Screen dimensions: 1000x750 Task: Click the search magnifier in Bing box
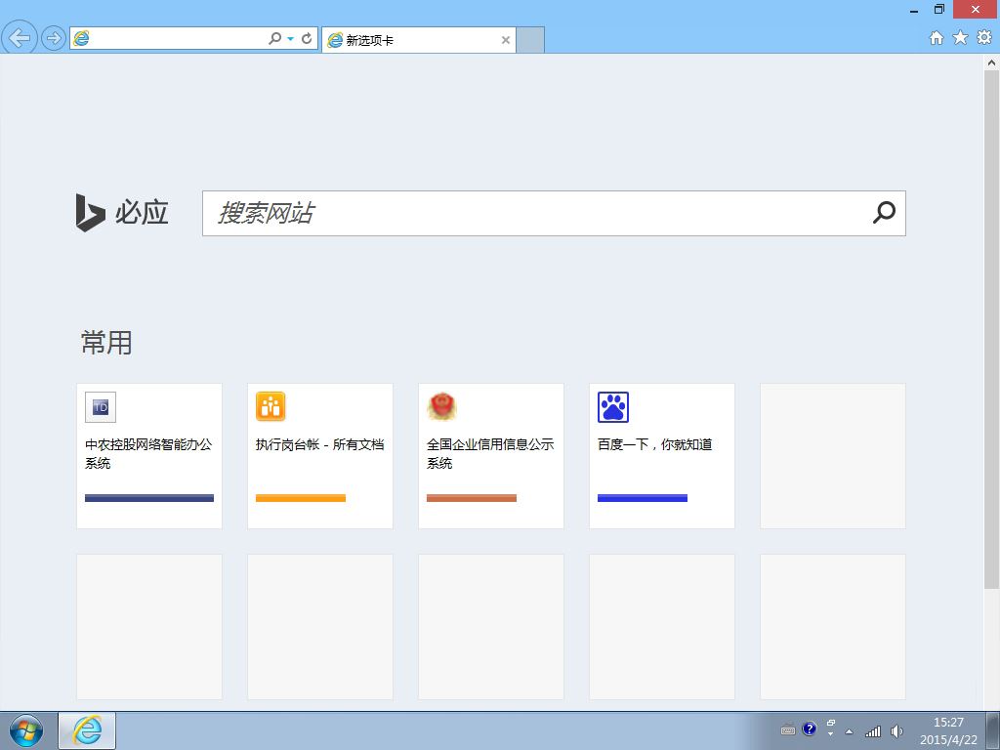click(884, 213)
